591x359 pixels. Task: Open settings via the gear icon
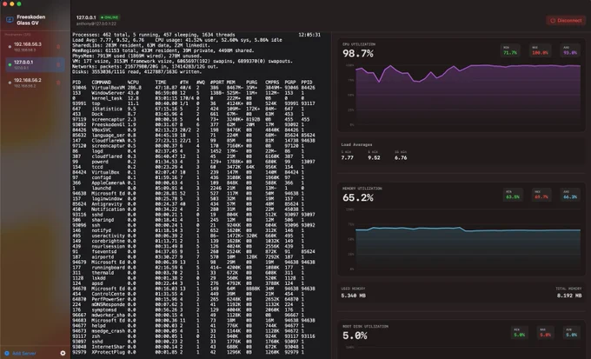[x=63, y=353]
